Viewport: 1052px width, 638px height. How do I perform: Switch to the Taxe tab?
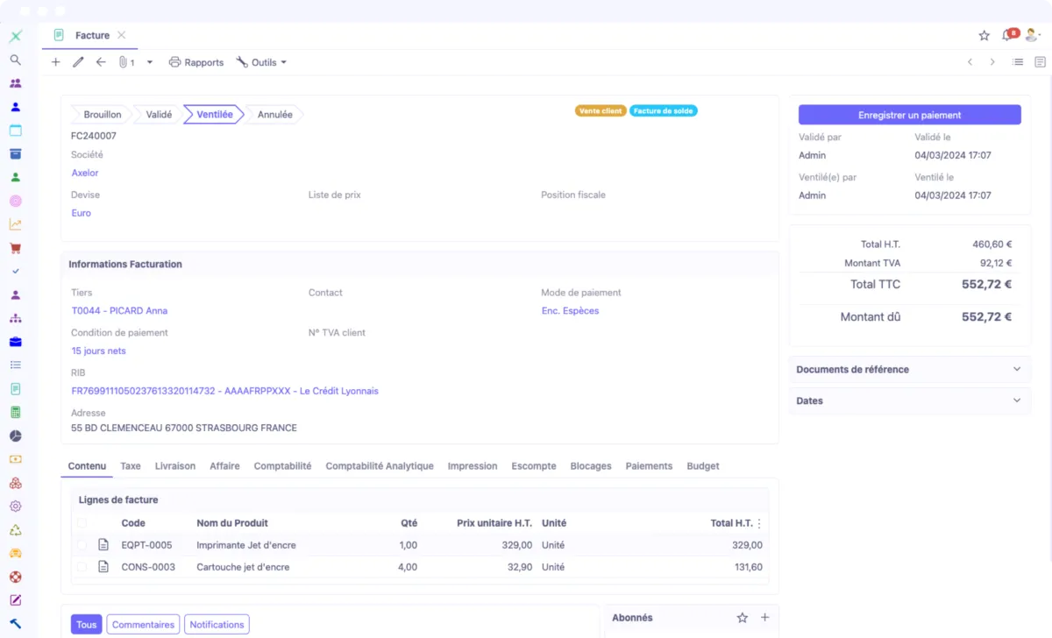[131, 466]
